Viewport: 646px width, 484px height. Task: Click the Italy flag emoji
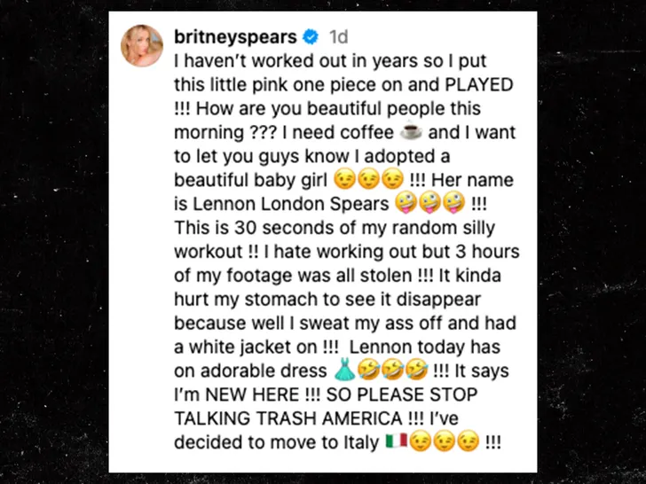[x=397, y=441]
